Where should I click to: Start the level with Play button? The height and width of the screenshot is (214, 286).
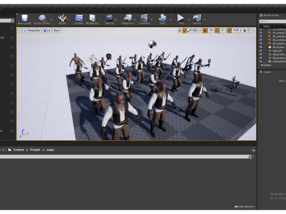[181, 19]
